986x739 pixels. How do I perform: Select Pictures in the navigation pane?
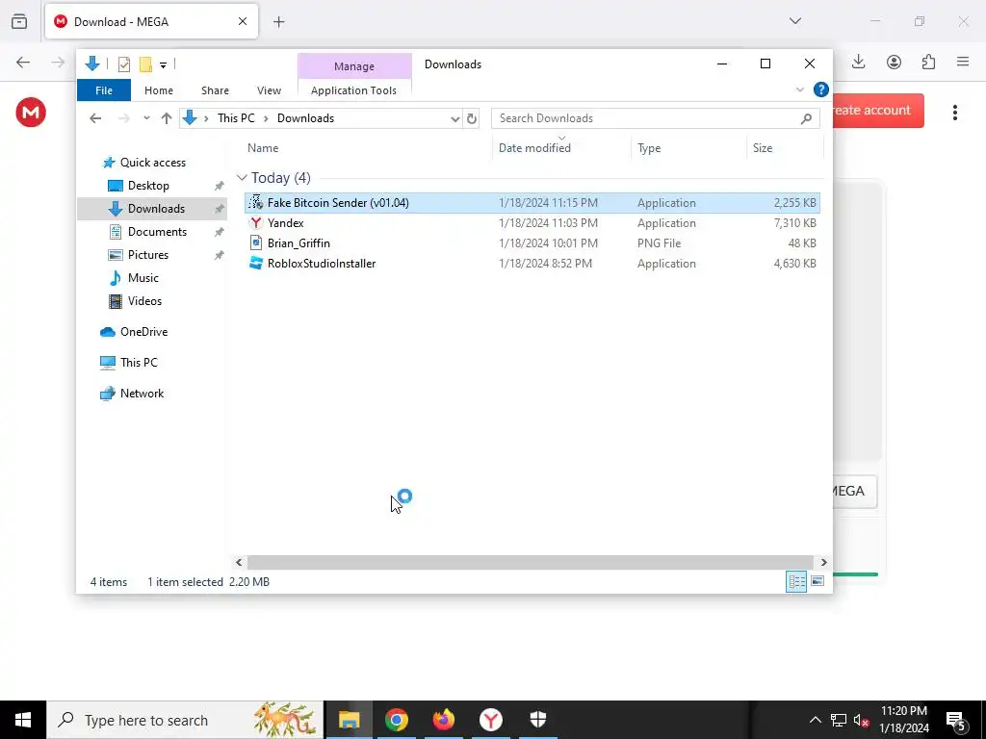(147, 254)
